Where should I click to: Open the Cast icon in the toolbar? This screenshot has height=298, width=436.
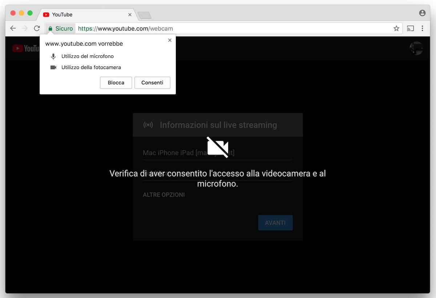(x=411, y=28)
